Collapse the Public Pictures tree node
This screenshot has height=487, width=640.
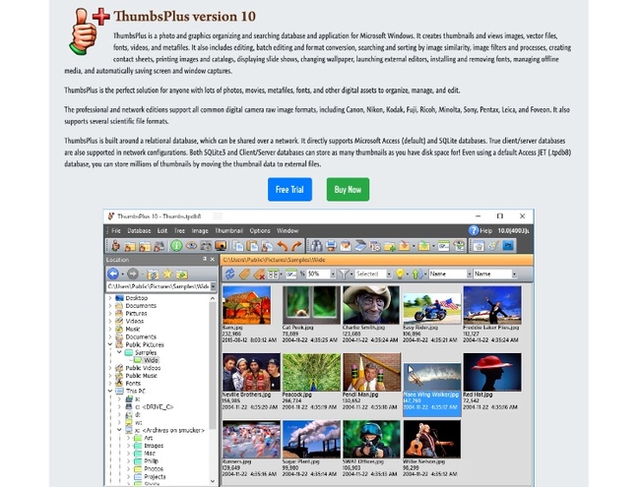coord(110,344)
